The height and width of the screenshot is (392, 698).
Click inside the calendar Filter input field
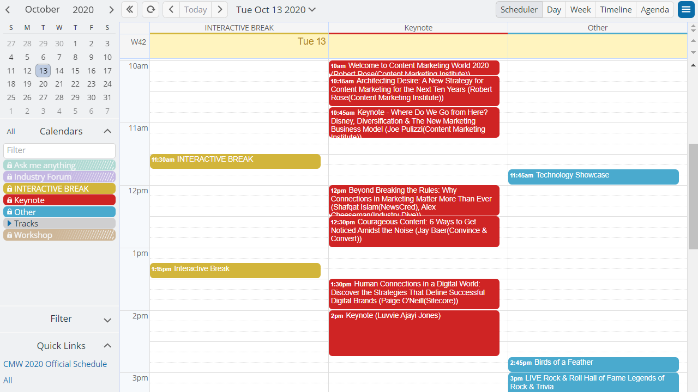pos(59,150)
